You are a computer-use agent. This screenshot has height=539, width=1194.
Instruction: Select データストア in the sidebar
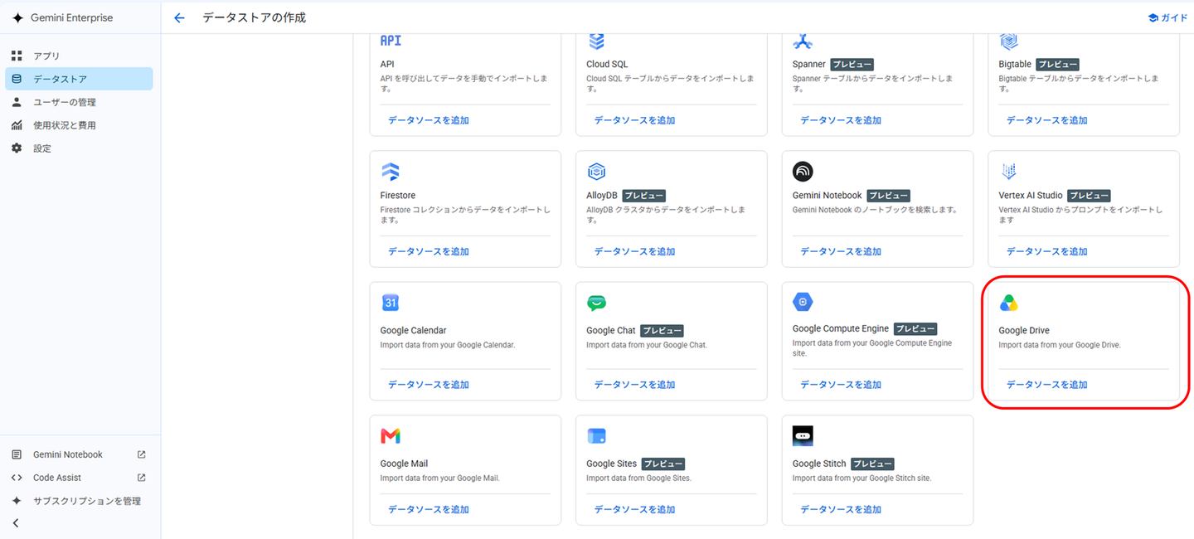pyautogui.click(x=79, y=79)
